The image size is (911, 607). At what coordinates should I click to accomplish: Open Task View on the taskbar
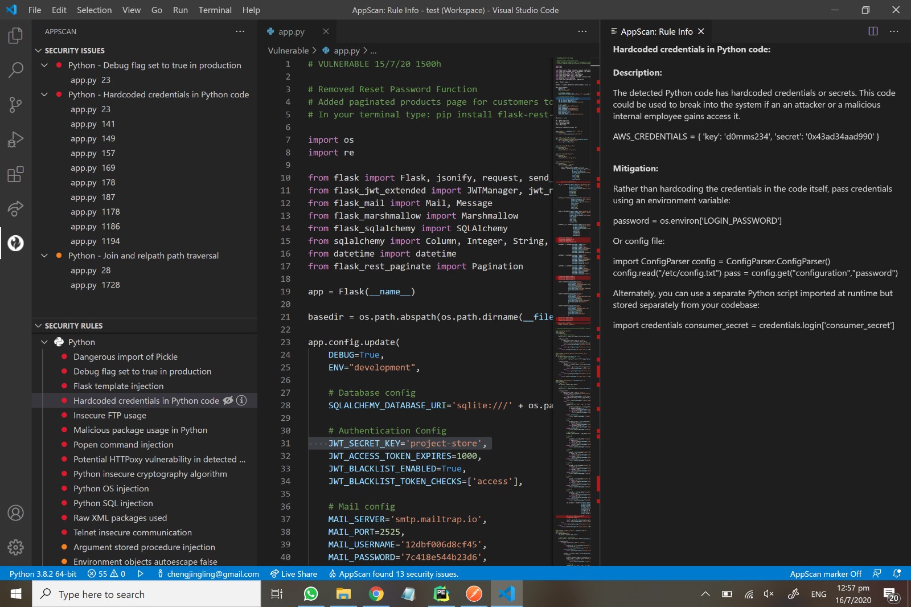click(277, 594)
